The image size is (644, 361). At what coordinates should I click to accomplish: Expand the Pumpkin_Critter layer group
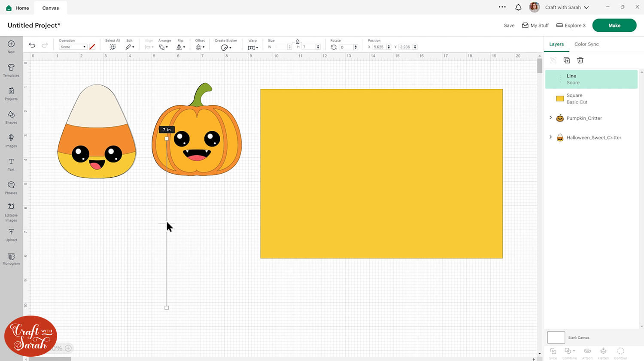point(550,118)
